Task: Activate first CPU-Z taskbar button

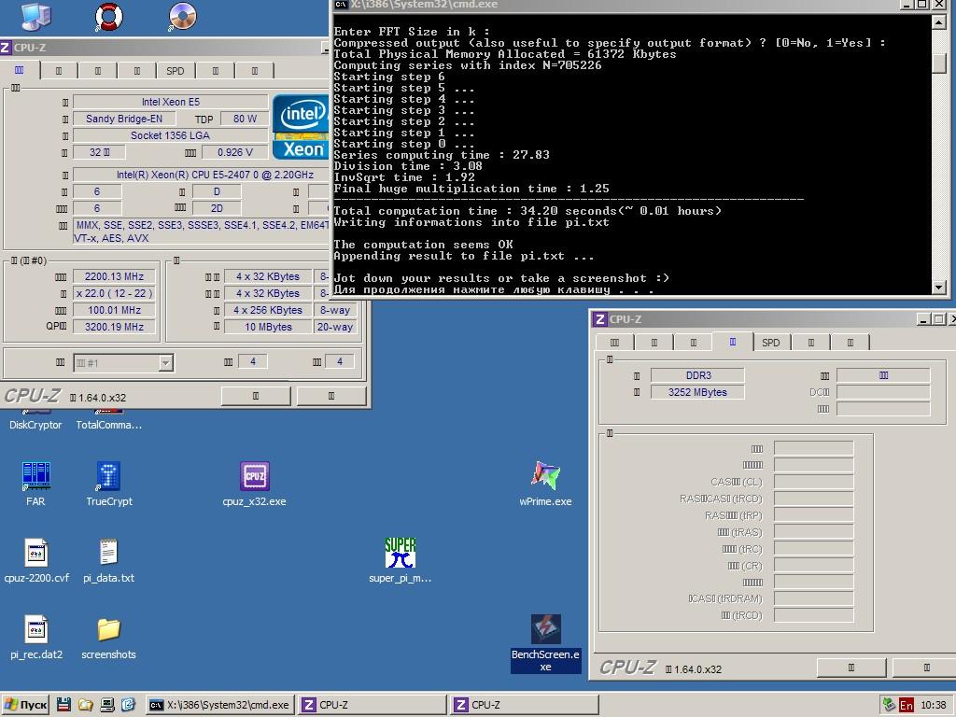Action: click(372, 704)
